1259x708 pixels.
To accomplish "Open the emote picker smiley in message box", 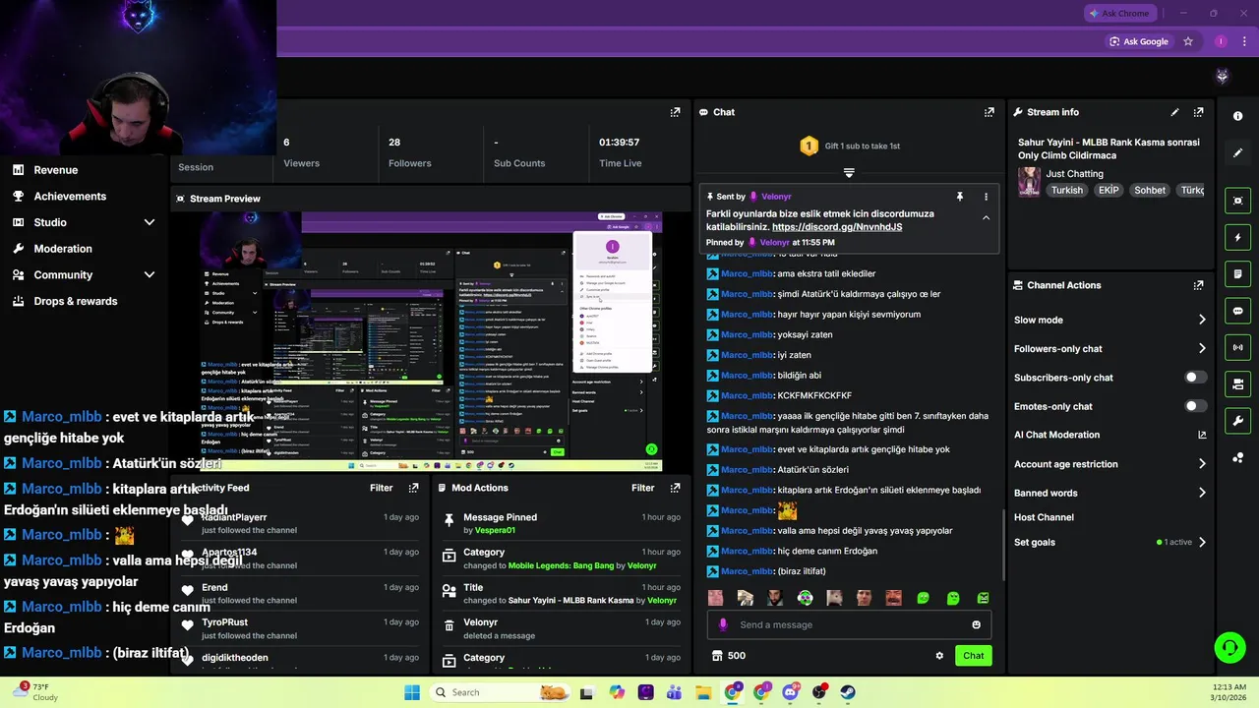I will (976, 624).
